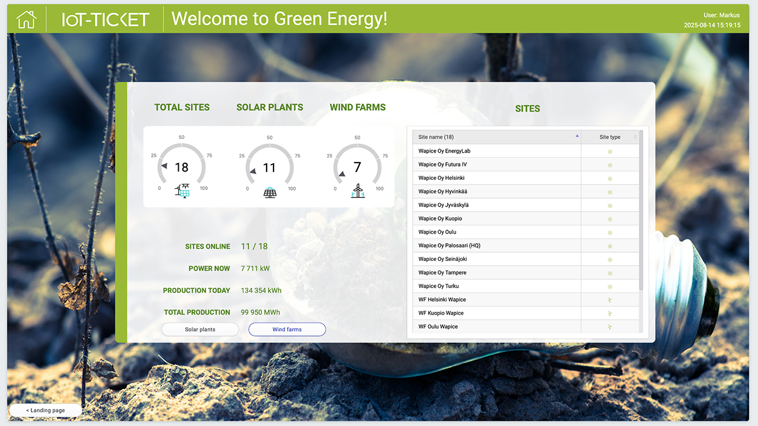Sort the table by Site name column
This screenshot has height=426, width=758.
click(497, 137)
